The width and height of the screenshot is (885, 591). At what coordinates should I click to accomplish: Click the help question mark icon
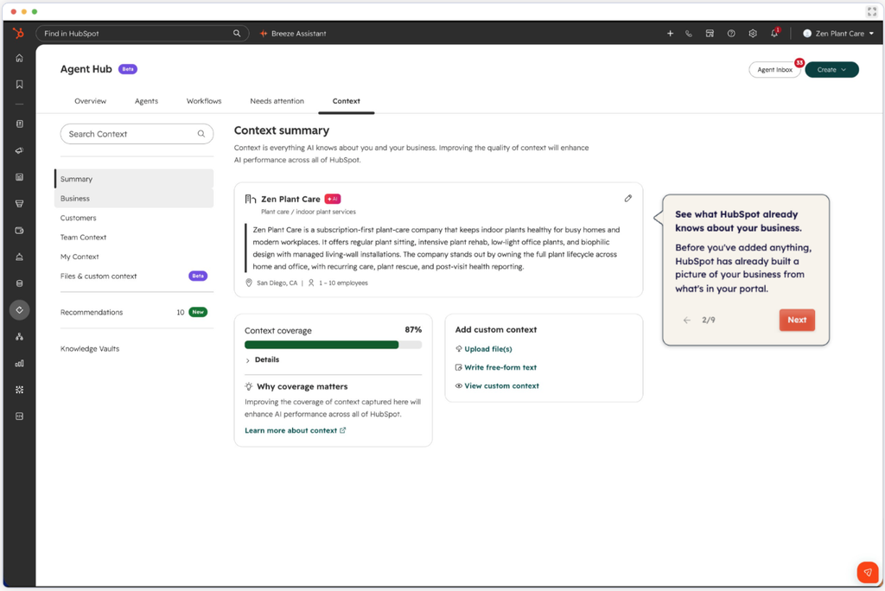coord(731,34)
